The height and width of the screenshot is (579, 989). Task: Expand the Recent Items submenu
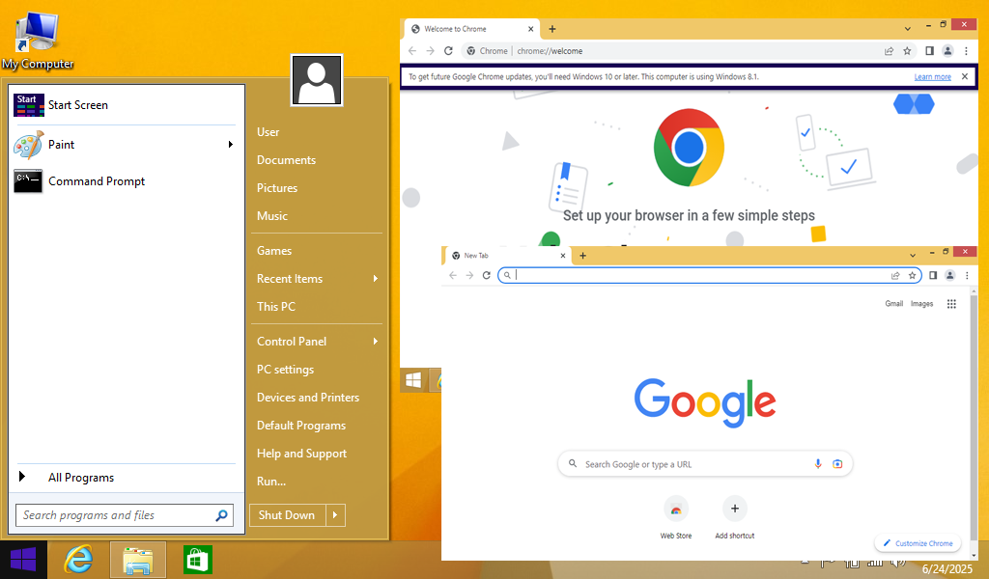[x=375, y=279]
